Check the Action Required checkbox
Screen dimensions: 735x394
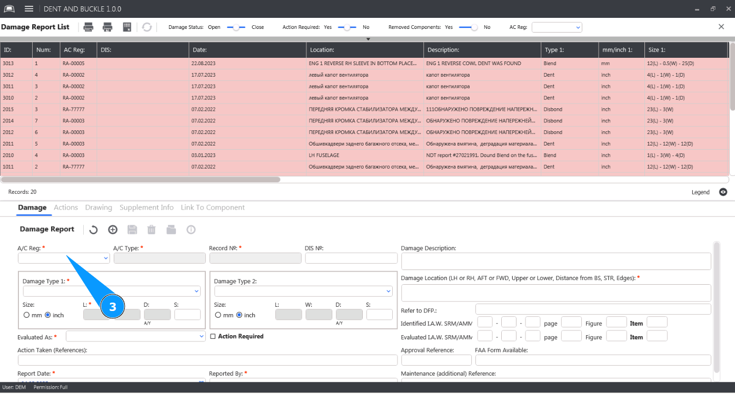[213, 336]
